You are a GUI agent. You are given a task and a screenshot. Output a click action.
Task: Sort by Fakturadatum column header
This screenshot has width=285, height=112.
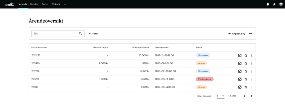pyautogui.click(x=161, y=47)
